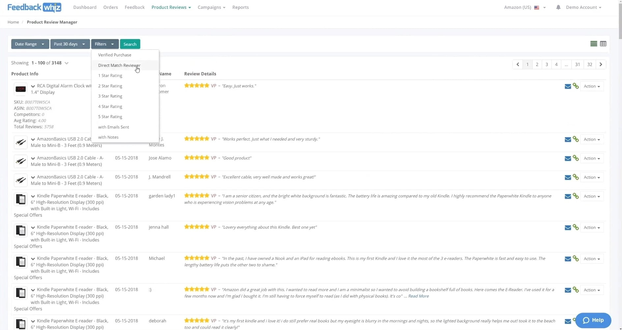Click the US flag marketplace icon

coord(536,8)
